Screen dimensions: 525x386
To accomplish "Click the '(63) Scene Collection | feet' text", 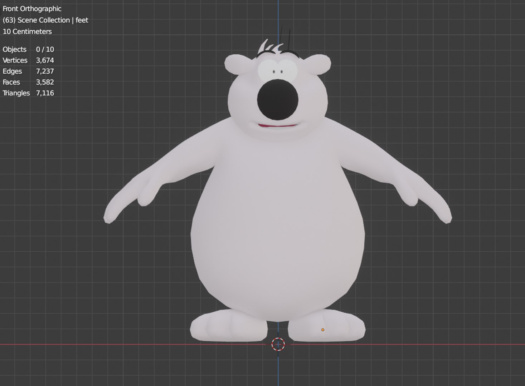I will [x=45, y=20].
